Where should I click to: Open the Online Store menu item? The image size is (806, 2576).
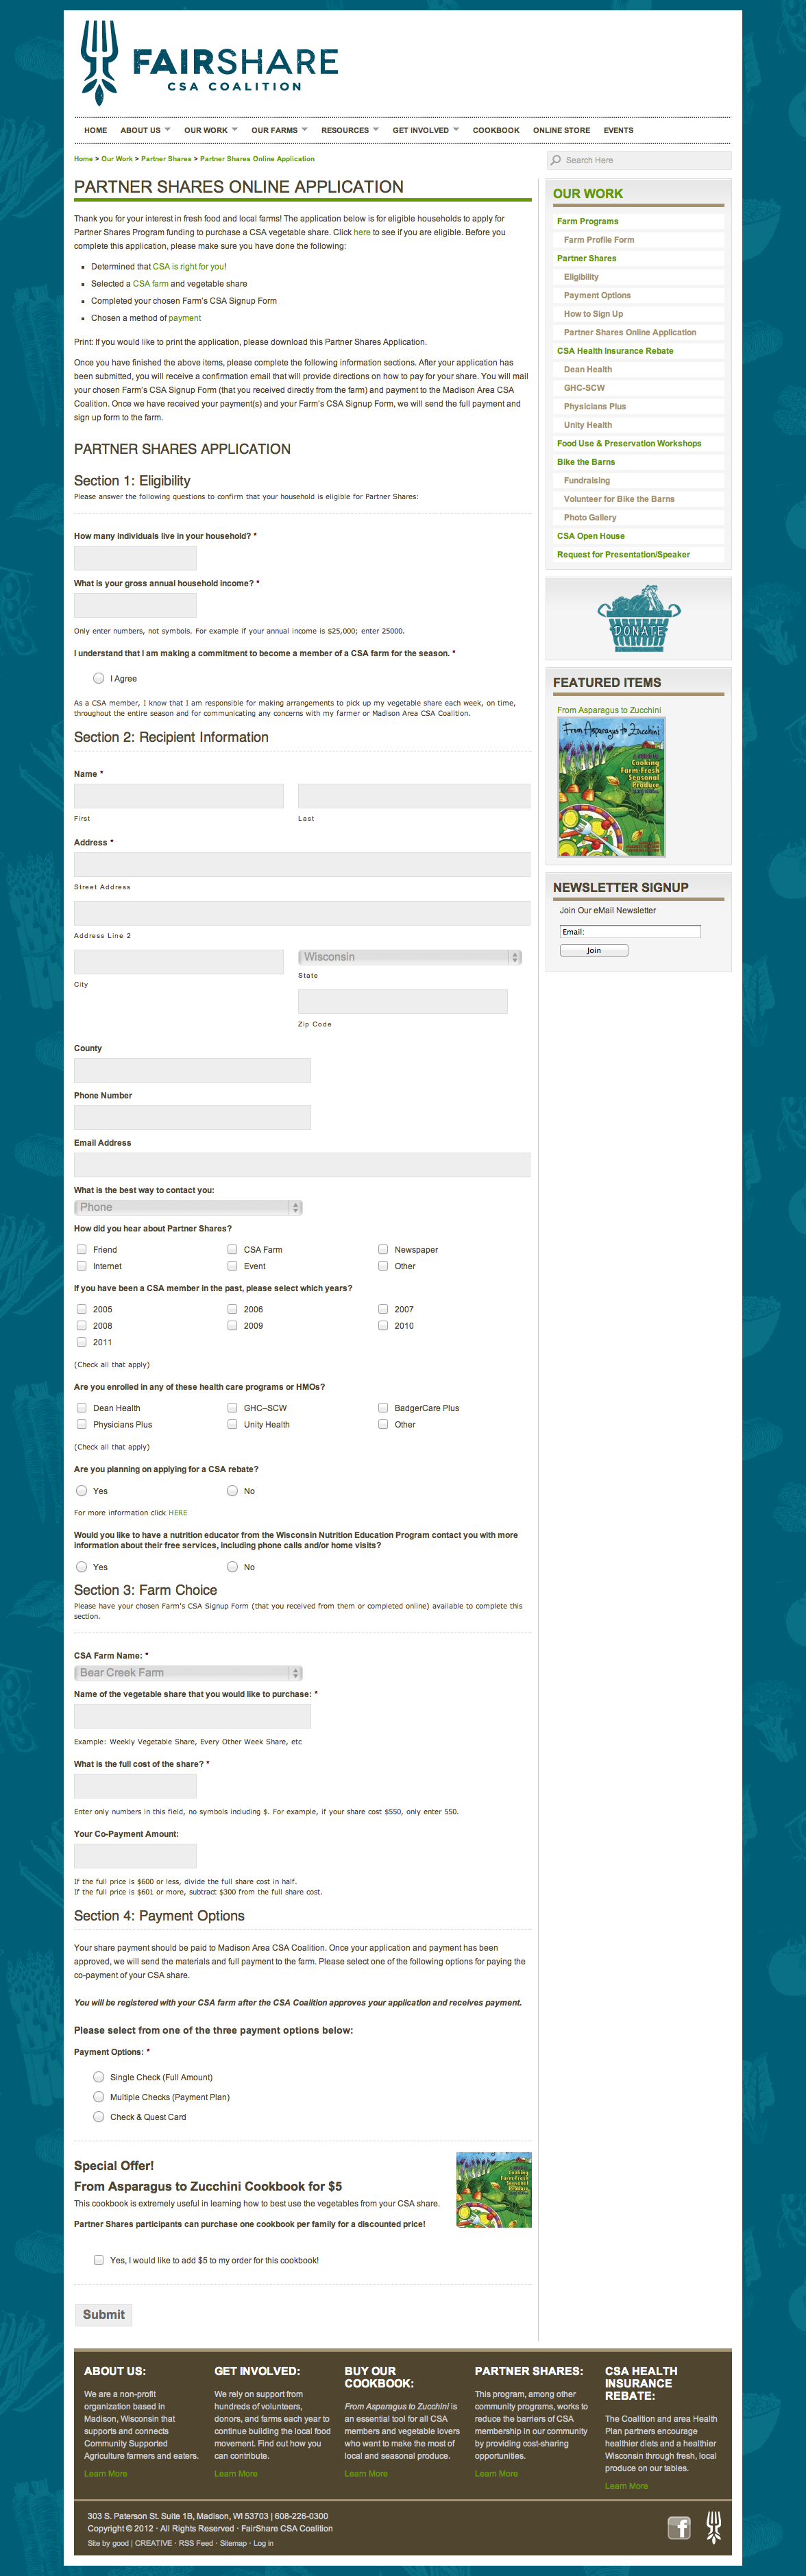pos(561,130)
